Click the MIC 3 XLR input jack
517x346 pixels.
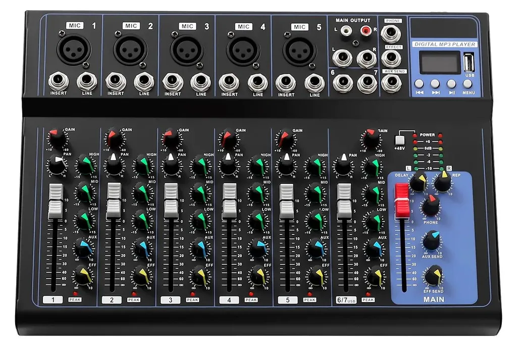click(x=187, y=51)
